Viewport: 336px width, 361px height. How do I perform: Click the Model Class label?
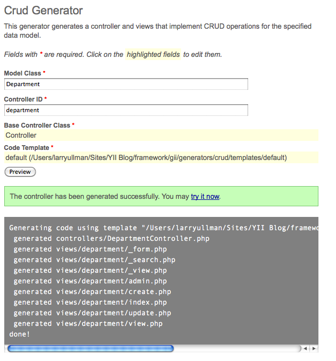point(22,73)
